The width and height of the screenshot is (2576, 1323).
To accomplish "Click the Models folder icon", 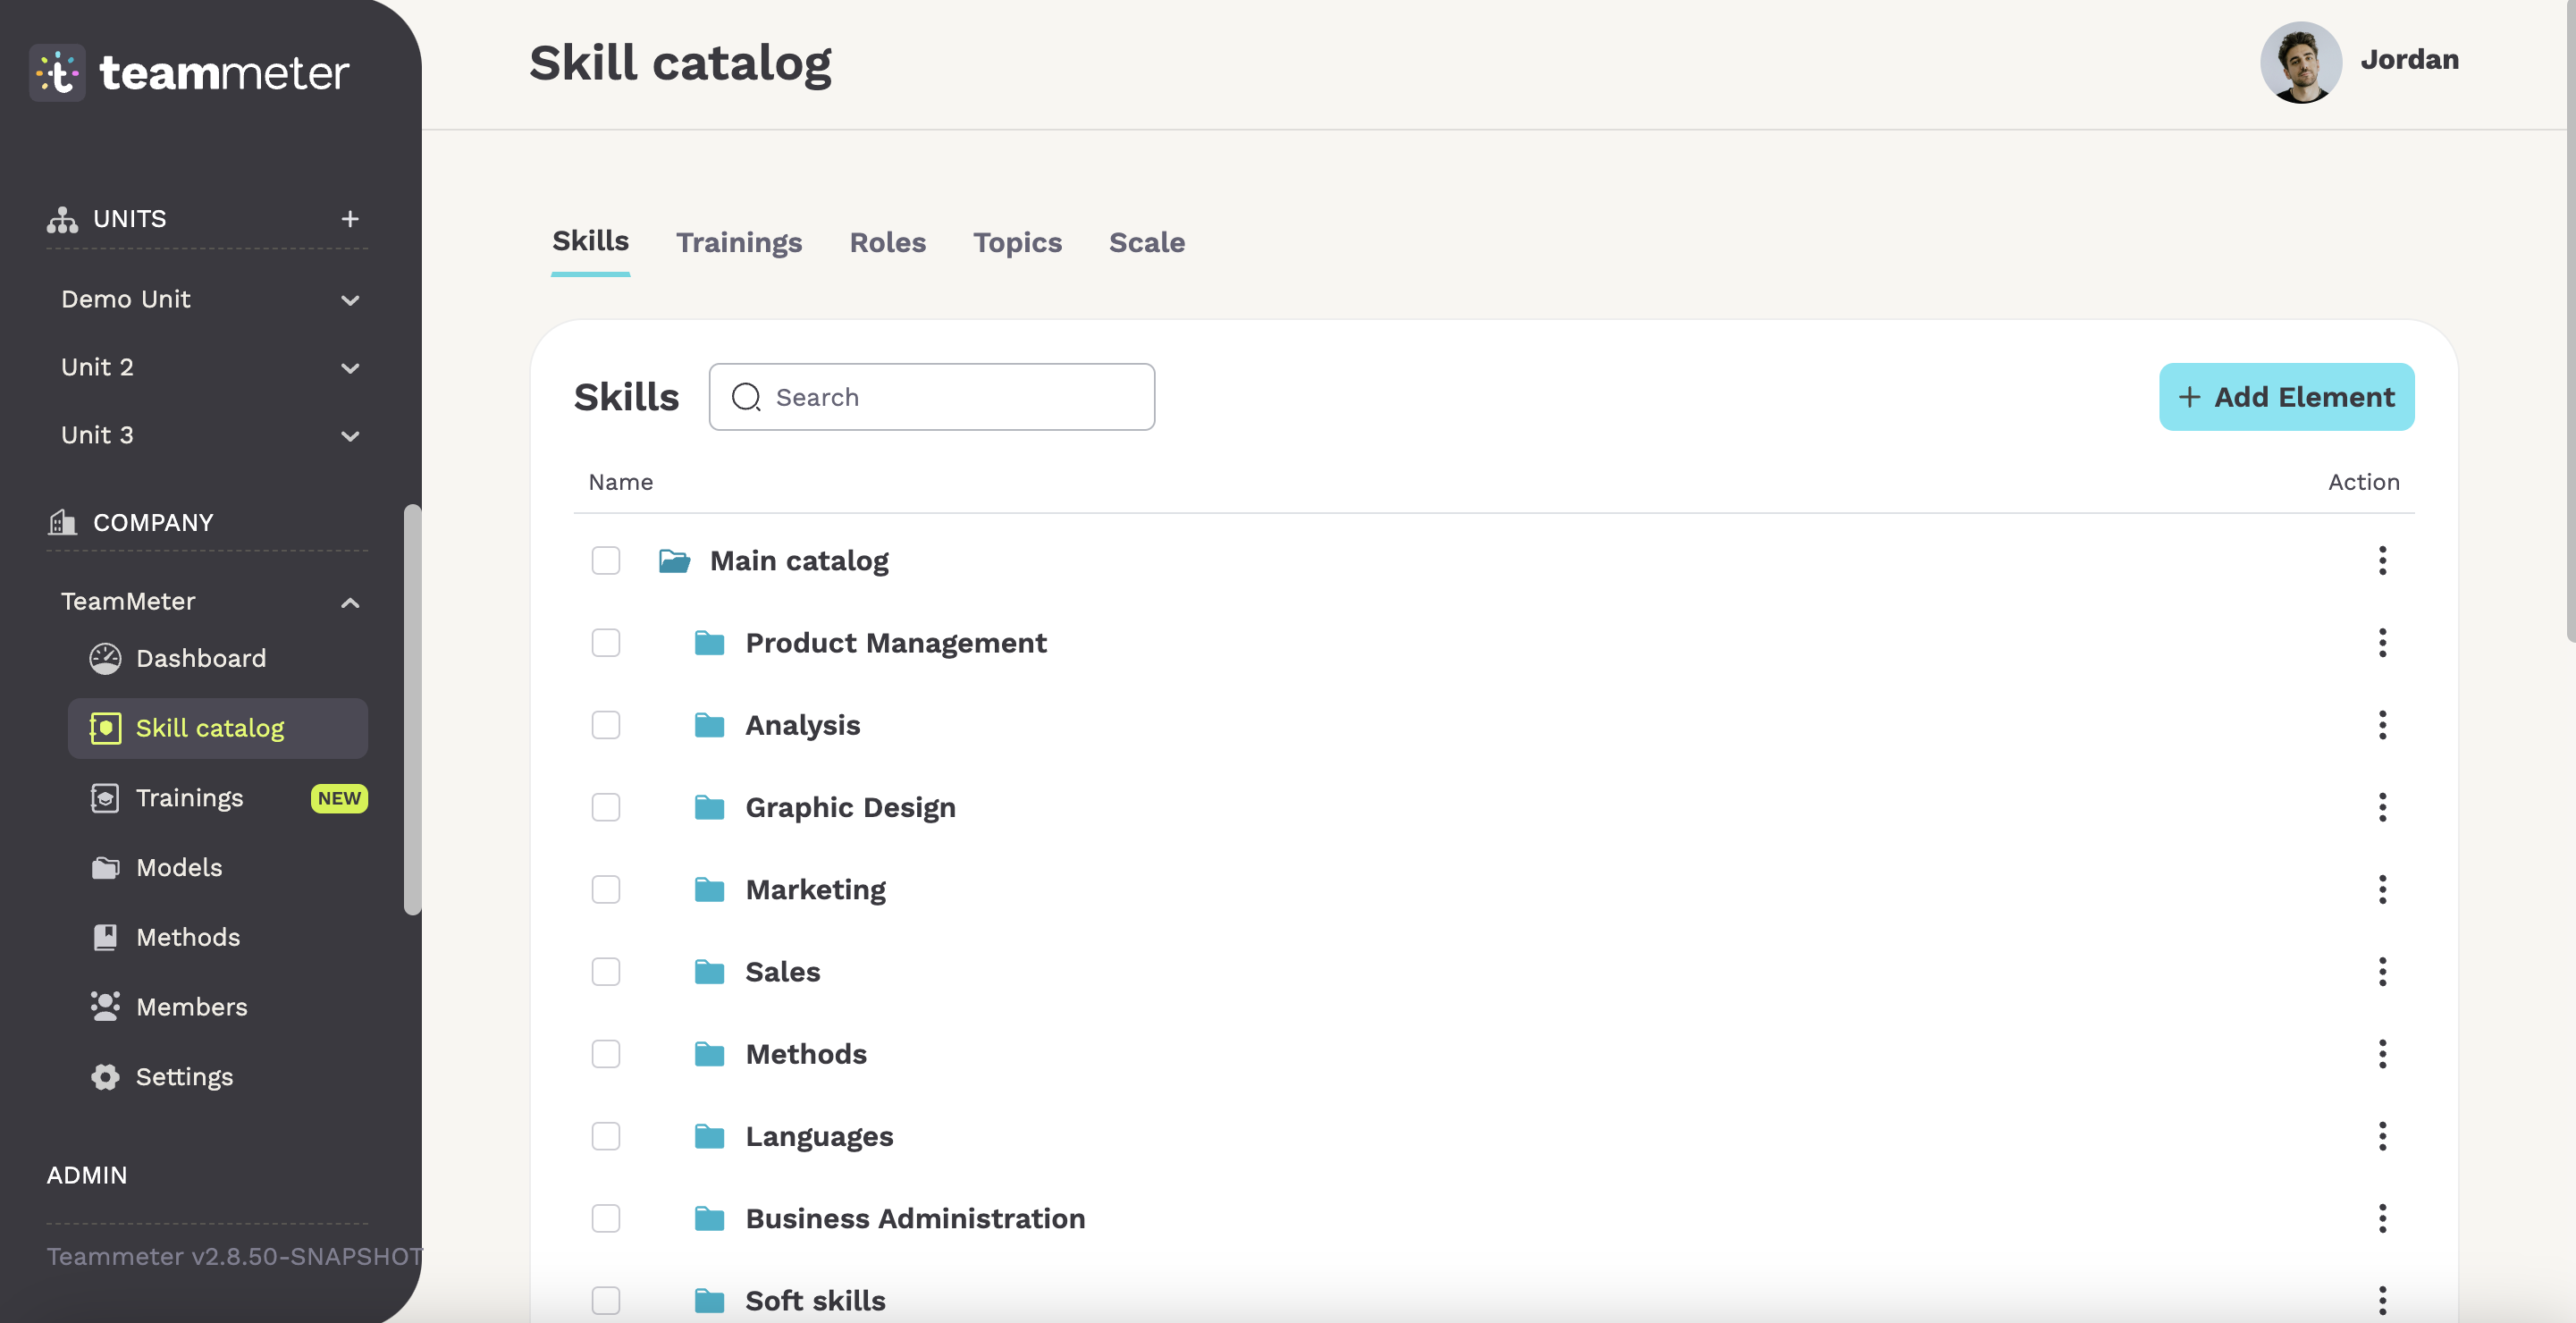I will click(x=105, y=867).
